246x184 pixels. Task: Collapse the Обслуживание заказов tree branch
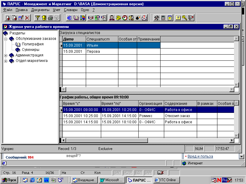coord(6,39)
